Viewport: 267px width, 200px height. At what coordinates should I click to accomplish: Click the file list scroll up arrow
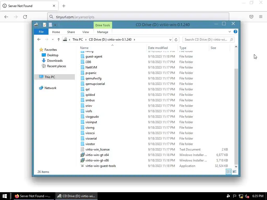pos(236,47)
